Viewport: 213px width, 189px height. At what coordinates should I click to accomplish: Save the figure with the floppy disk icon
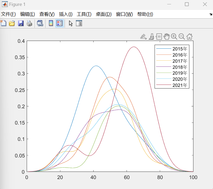(x=21, y=23)
